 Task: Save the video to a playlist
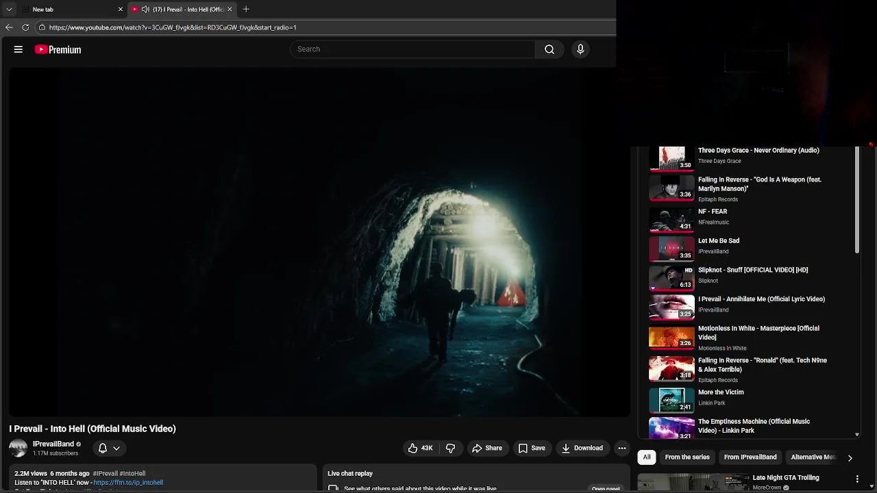[x=532, y=448]
